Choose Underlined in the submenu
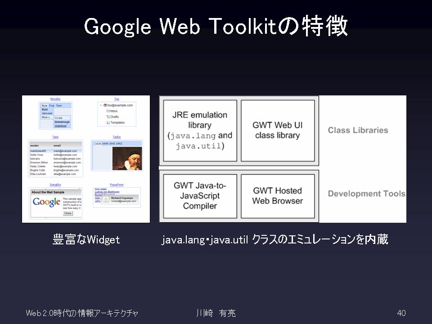Screen dimensions: 432x324 [60, 126]
